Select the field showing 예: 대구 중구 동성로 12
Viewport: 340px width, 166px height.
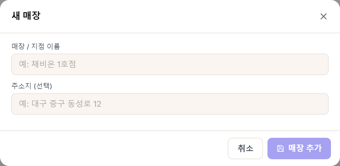(170, 104)
